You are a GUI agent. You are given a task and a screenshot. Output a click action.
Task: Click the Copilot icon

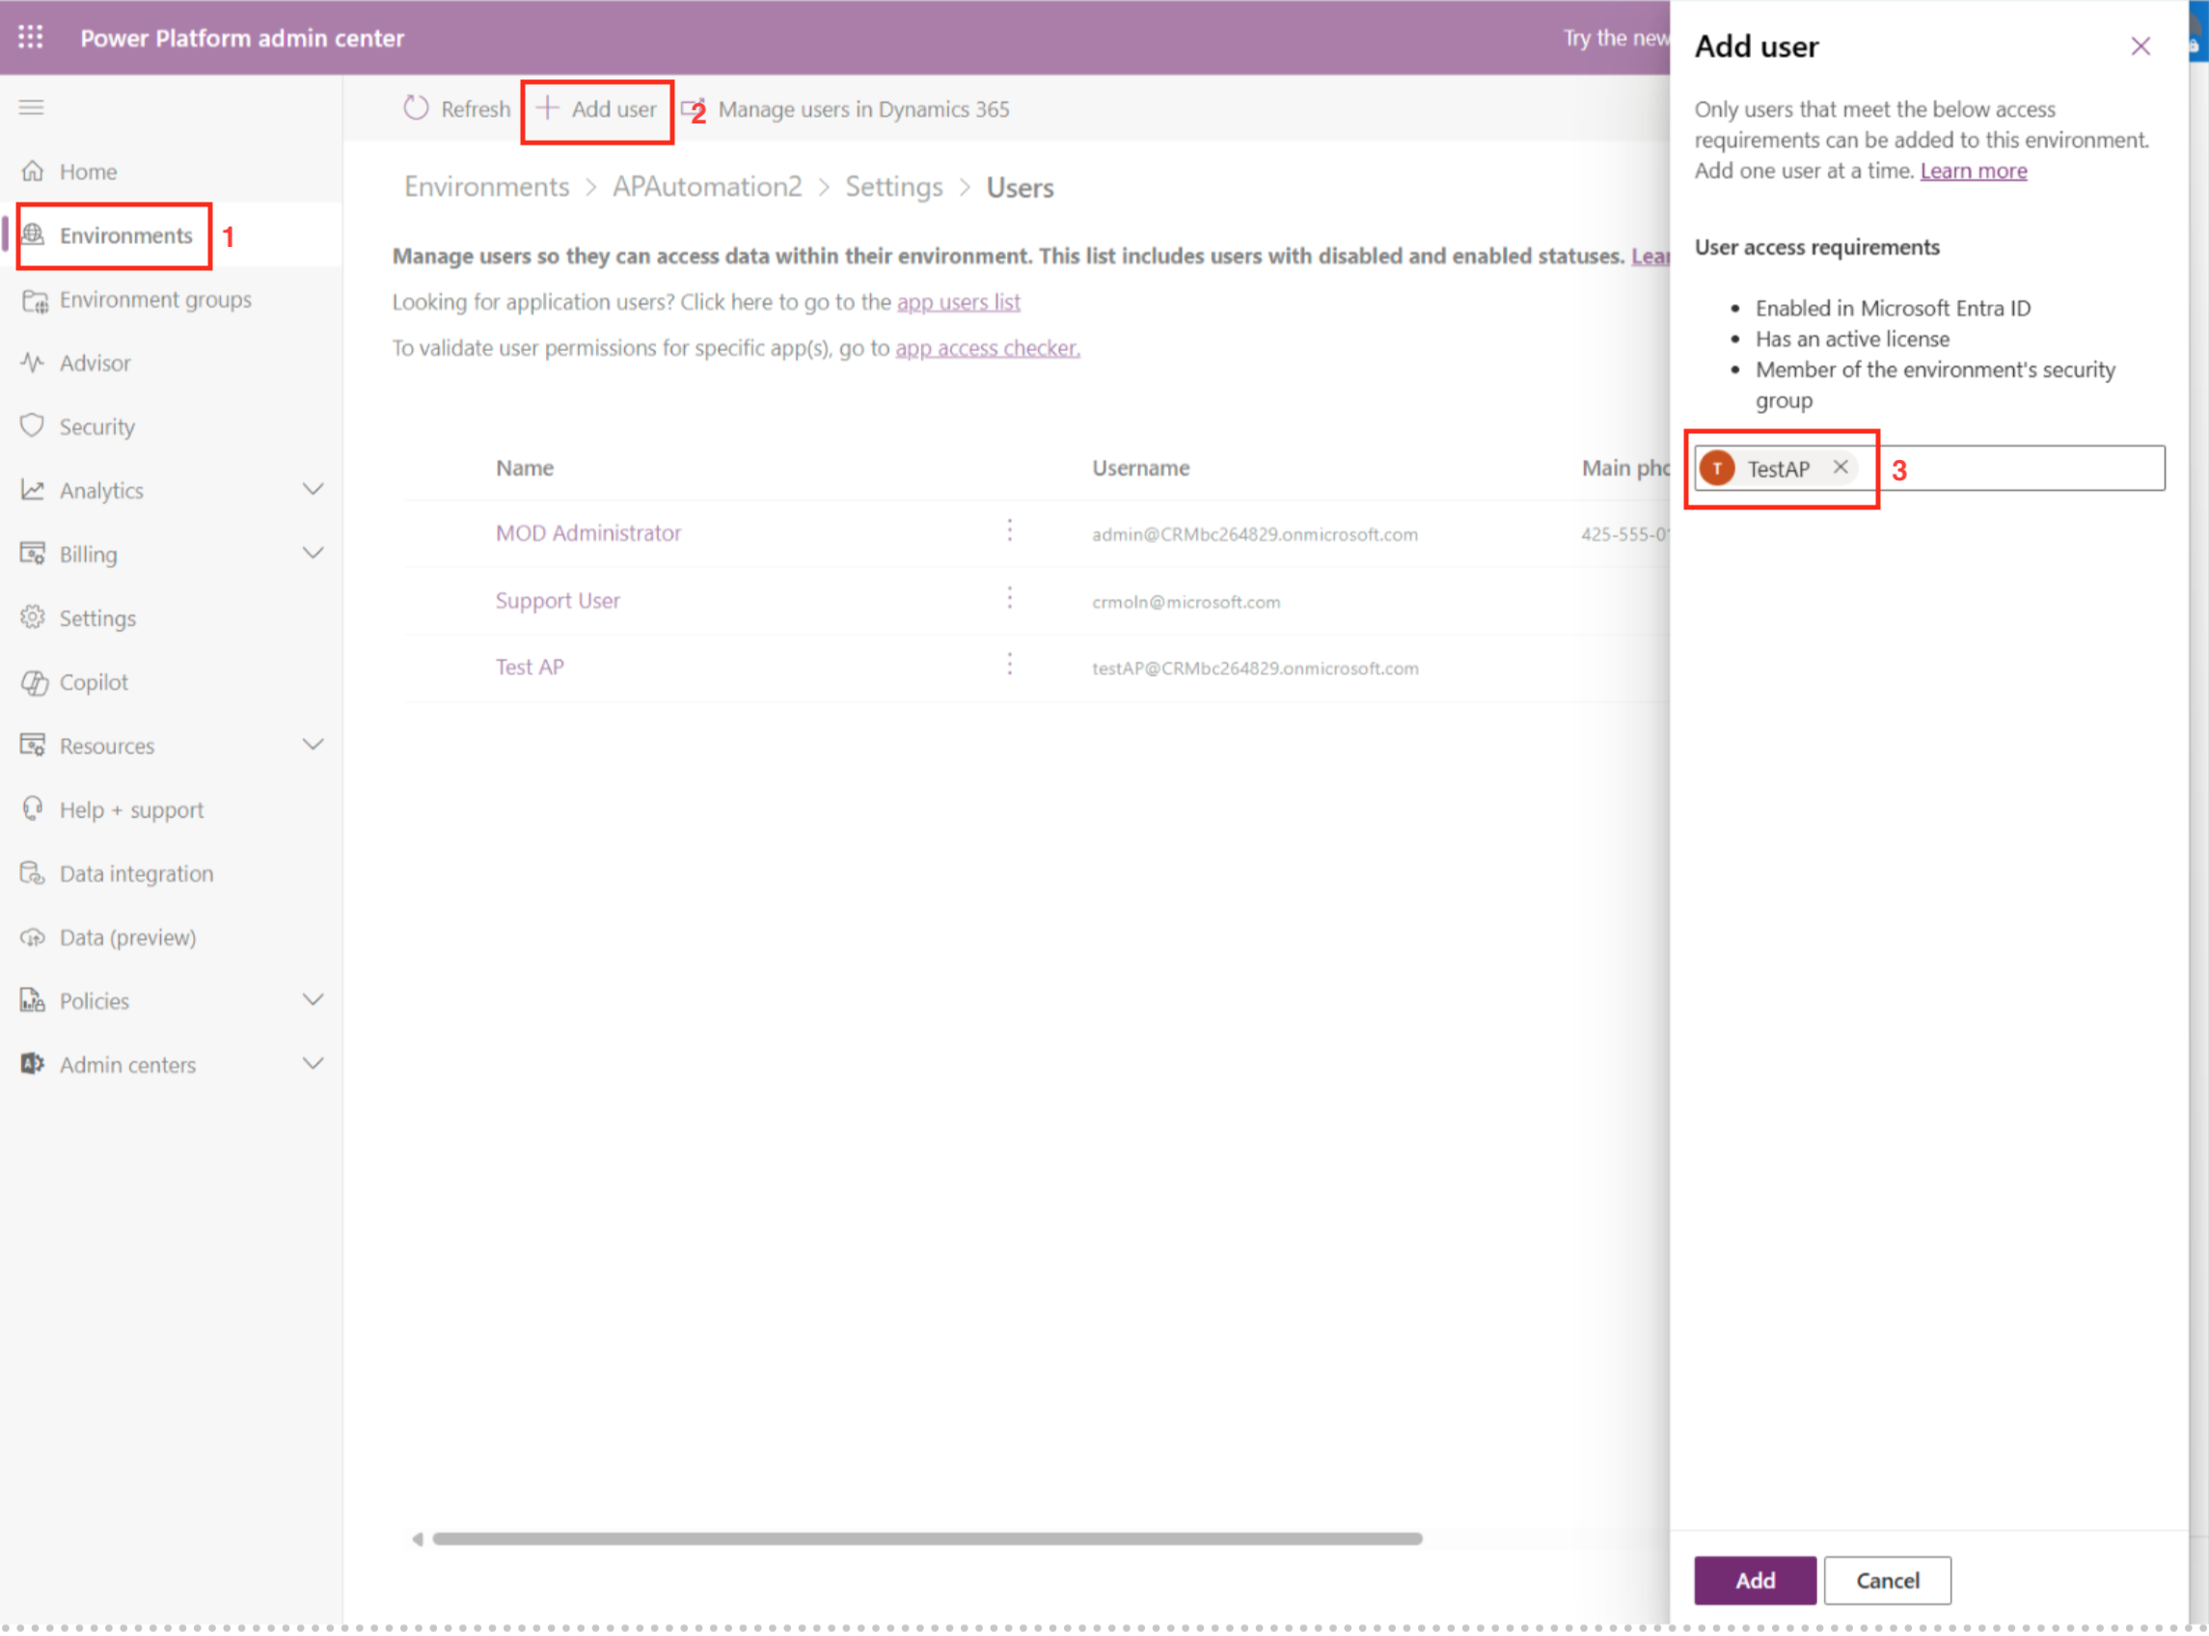pyautogui.click(x=35, y=682)
